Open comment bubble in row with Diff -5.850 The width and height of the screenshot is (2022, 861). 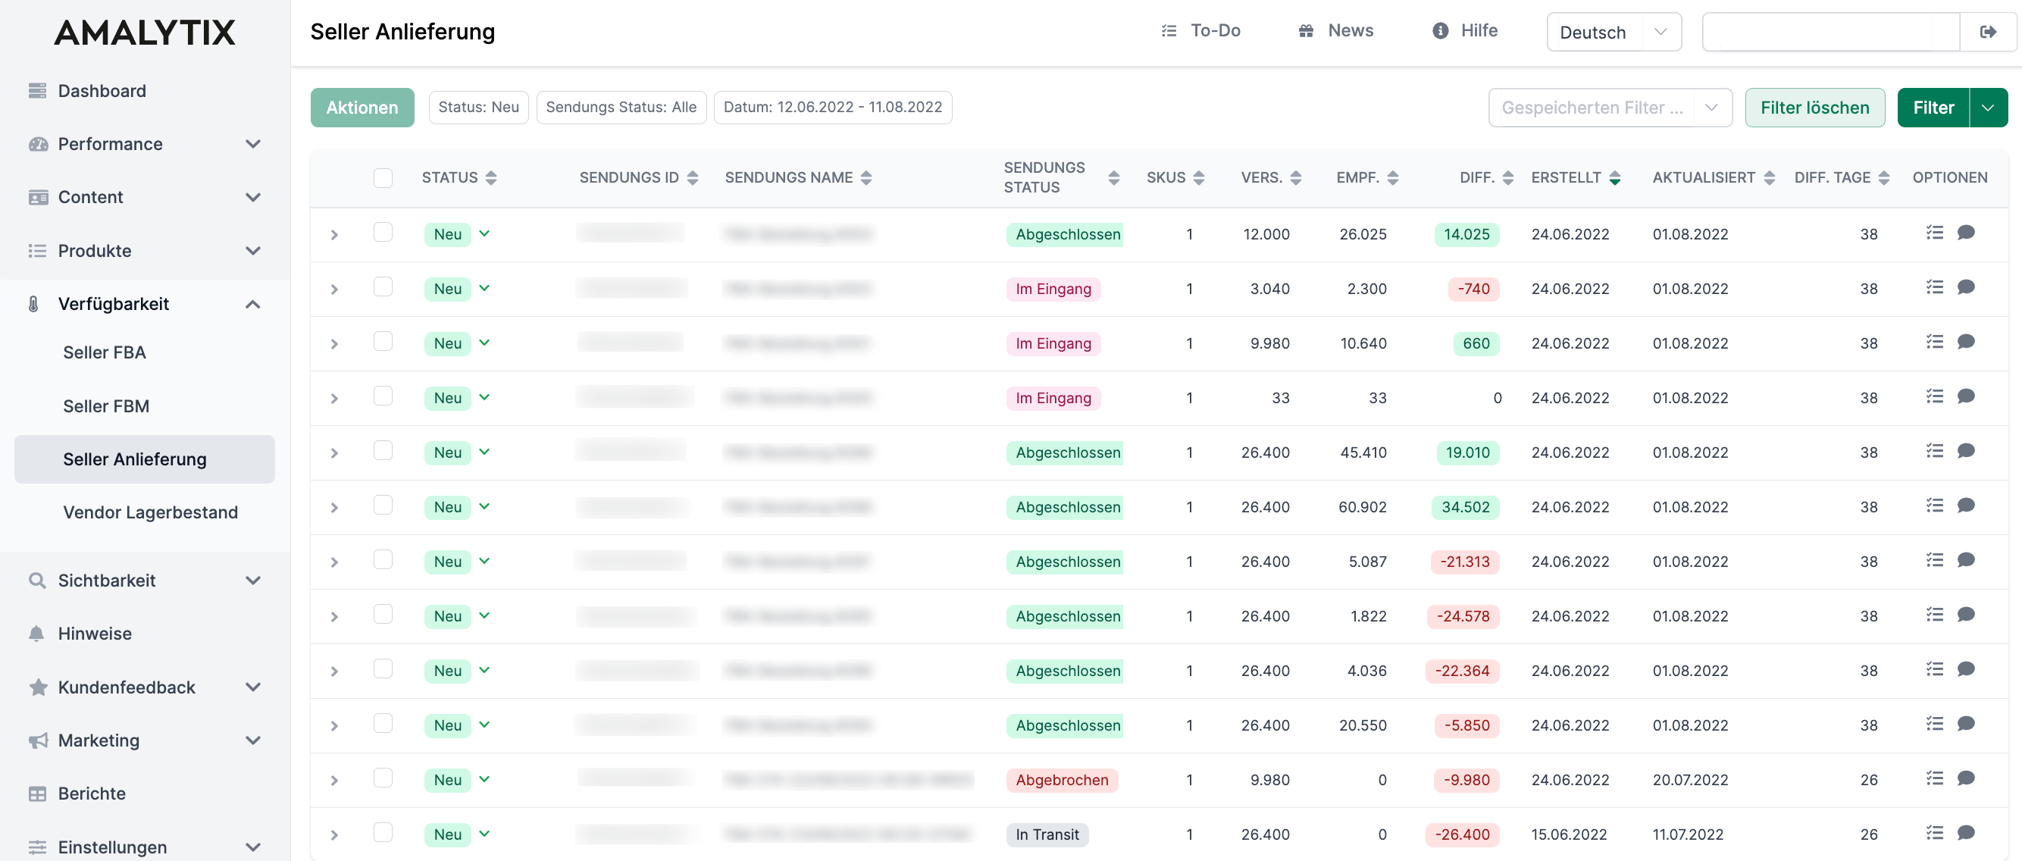click(1965, 724)
